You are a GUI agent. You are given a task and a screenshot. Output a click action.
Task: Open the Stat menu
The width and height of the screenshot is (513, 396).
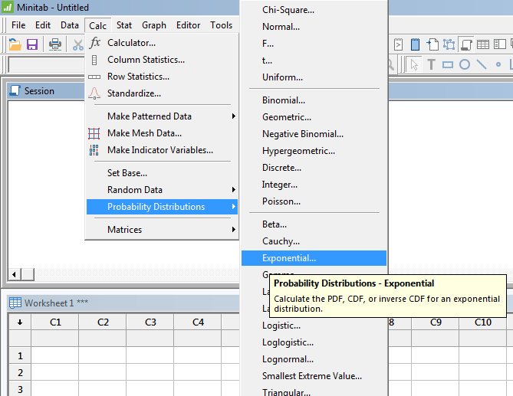pos(124,25)
